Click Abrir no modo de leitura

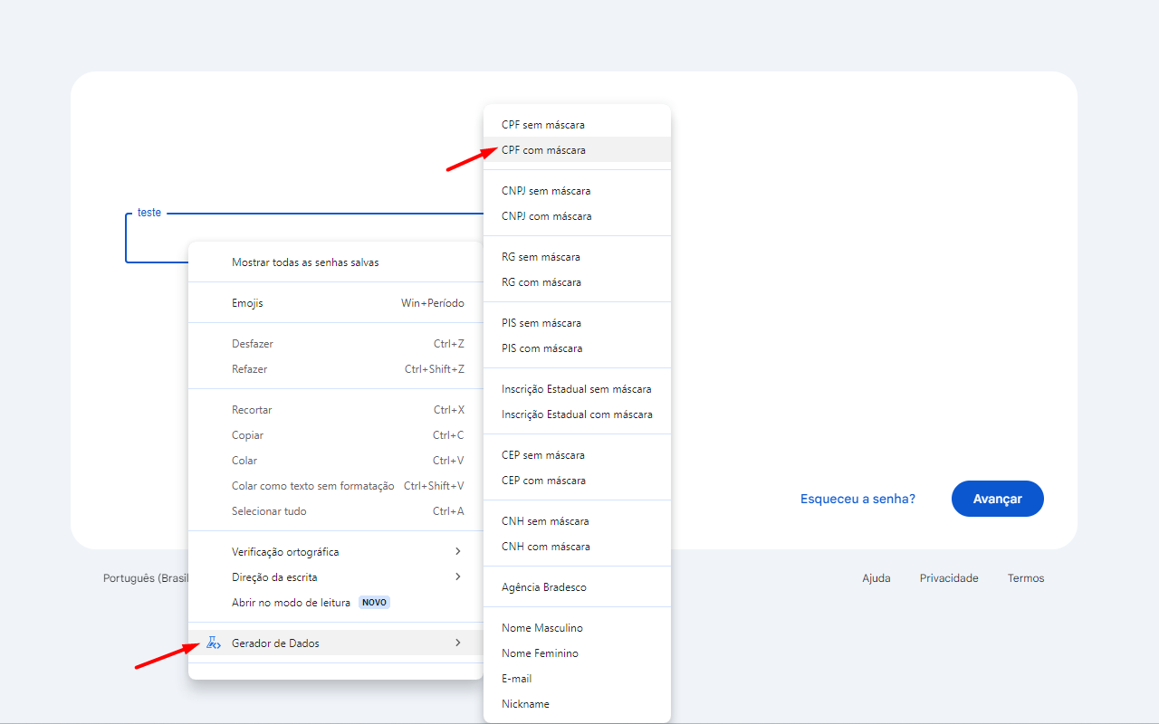tap(335, 603)
